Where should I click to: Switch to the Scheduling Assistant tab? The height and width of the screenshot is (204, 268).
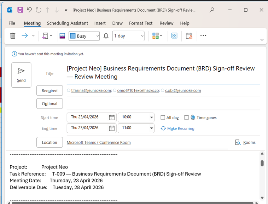point(68,23)
